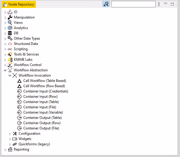This screenshot has height=157, width=180.
Task: Select the Node Repository tab
Action: 19,4
